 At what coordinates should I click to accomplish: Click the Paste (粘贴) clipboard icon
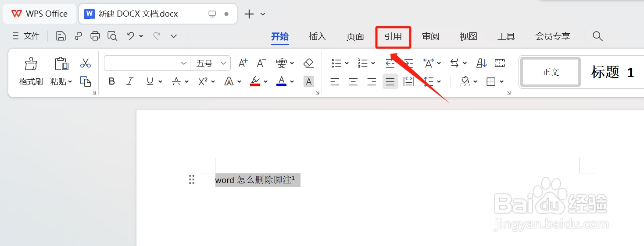(x=61, y=64)
